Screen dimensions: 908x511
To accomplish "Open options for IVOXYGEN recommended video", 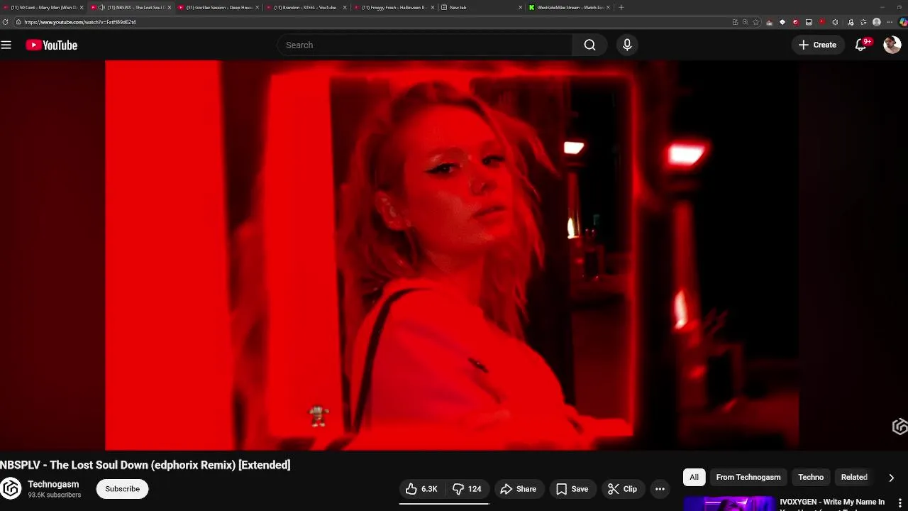I will [x=900, y=502].
